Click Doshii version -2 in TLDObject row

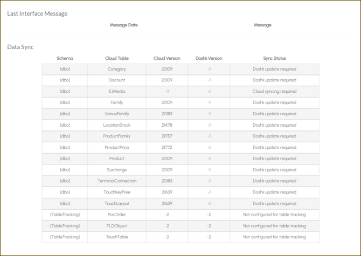(x=209, y=226)
